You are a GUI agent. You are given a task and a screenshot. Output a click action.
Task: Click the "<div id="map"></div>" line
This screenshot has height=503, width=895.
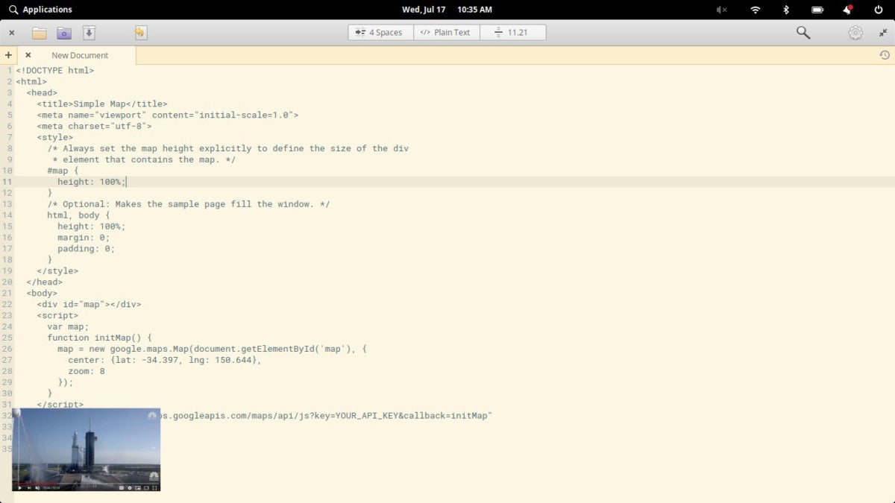click(89, 304)
